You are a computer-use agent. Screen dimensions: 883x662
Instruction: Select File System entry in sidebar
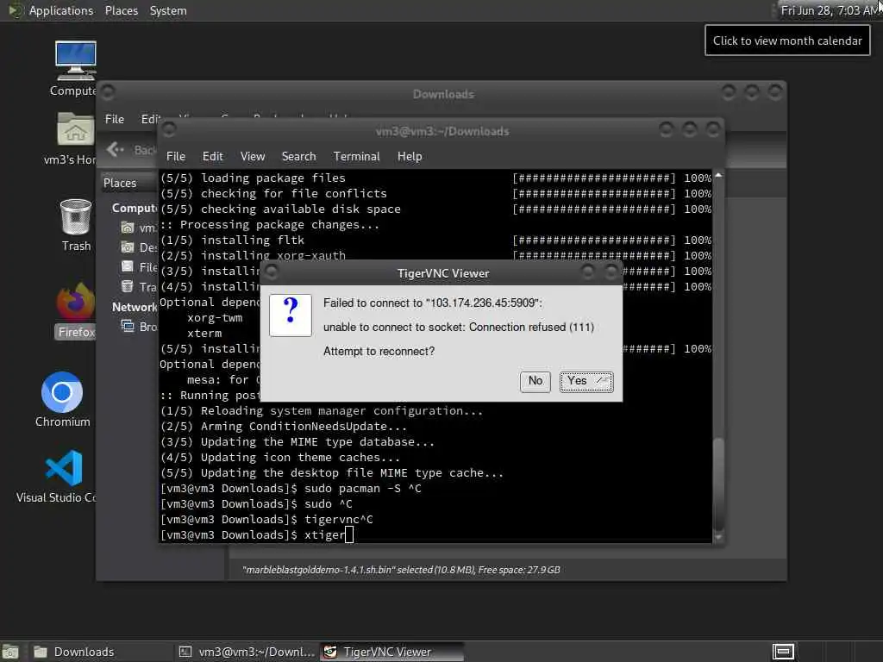[x=139, y=267]
